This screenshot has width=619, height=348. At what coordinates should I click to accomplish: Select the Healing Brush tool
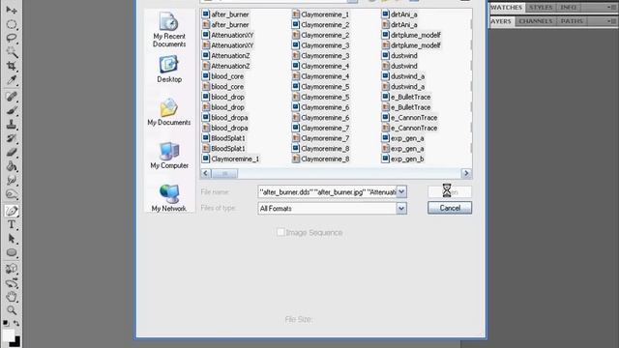coord(12,97)
